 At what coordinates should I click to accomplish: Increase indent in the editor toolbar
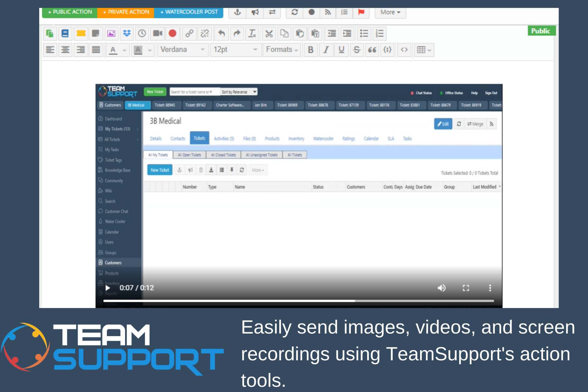(347, 33)
